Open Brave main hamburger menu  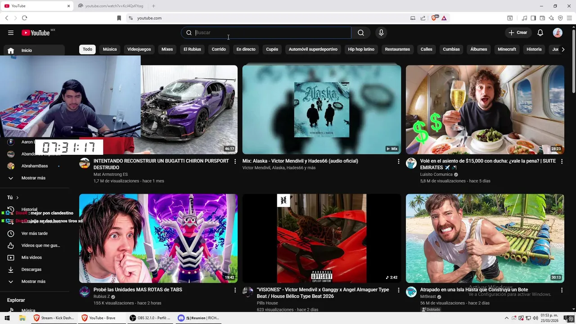[x=569, y=18]
